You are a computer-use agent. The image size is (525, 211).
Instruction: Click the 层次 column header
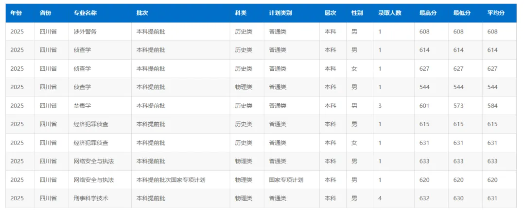point(330,13)
